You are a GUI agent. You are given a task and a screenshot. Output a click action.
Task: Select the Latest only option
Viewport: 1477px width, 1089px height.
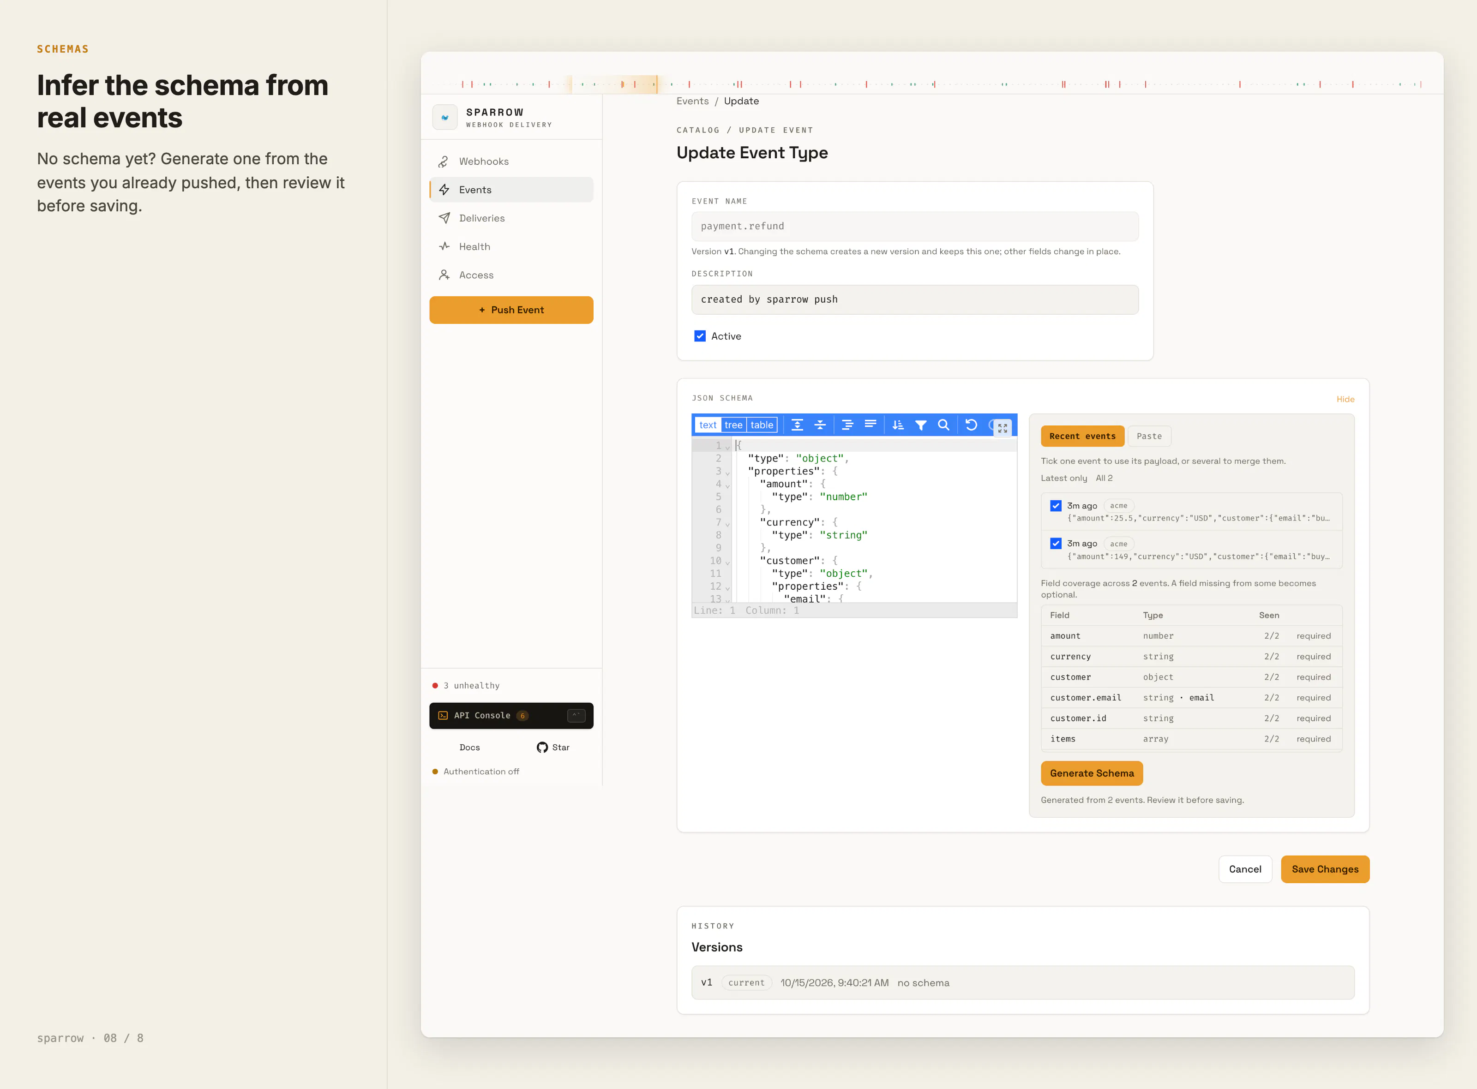[1063, 479]
